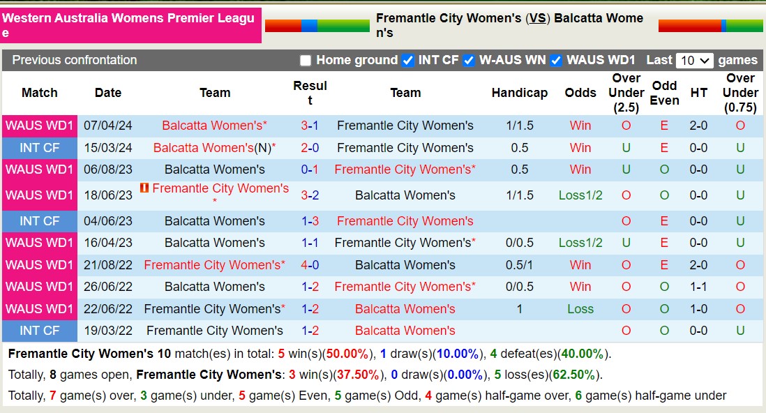Click the right team flag banner
Viewport: 766px width, 413px height.
(709, 24)
